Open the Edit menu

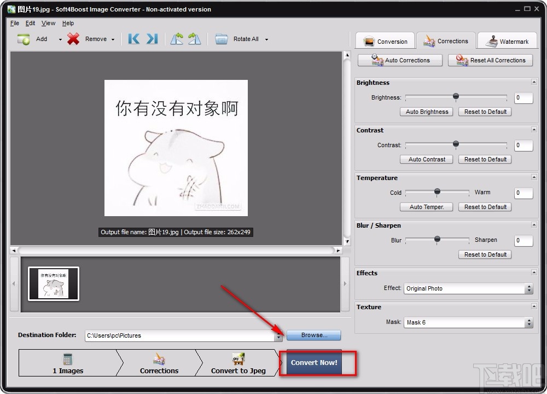tap(30, 23)
